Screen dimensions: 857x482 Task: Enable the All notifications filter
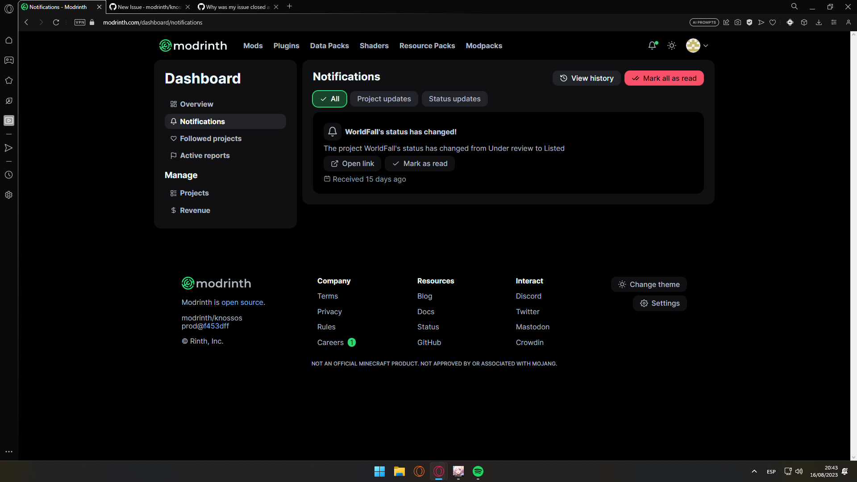[329, 99]
